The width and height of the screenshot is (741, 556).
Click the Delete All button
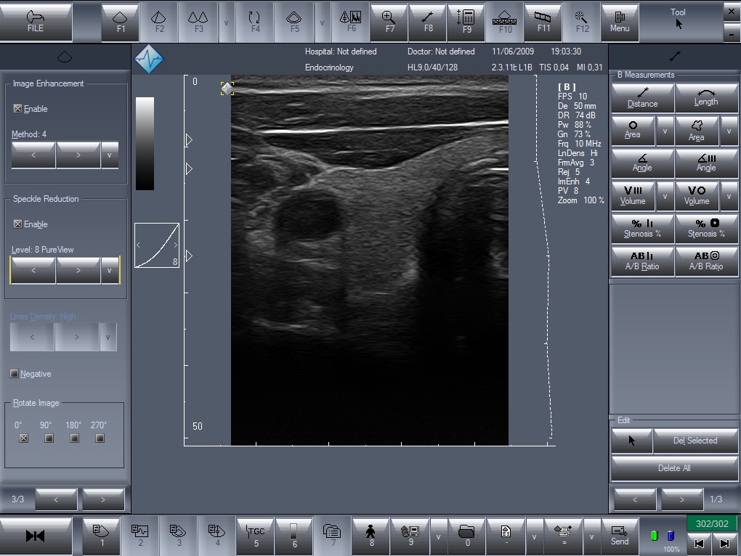[x=674, y=467]
